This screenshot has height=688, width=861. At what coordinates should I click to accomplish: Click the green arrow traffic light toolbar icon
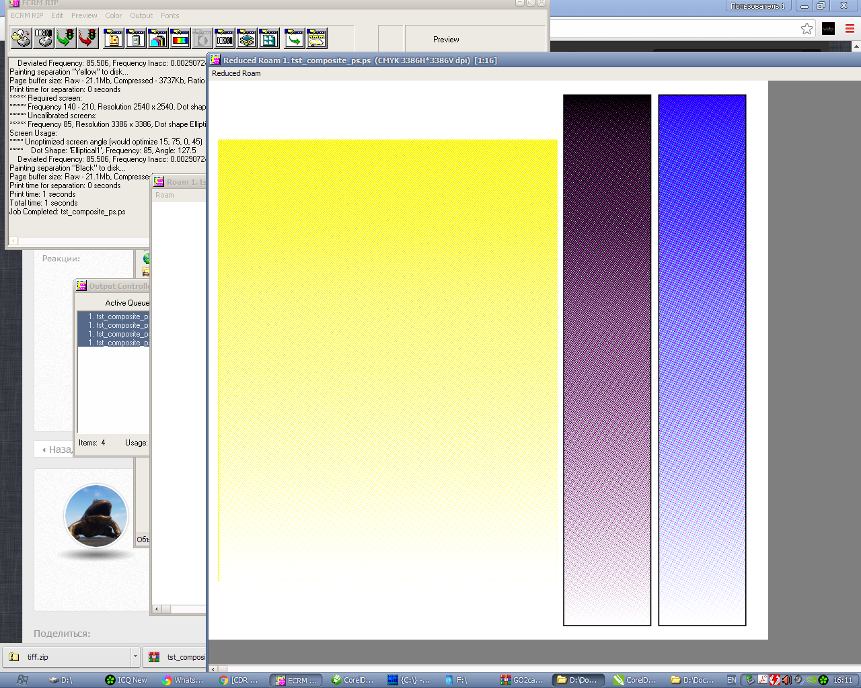65,38
